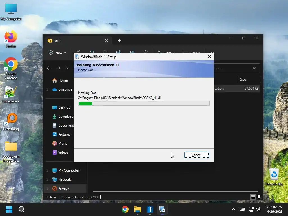288x216 pixels.
Task: Open Videos in the navigation pane
Action: [60, 152]
